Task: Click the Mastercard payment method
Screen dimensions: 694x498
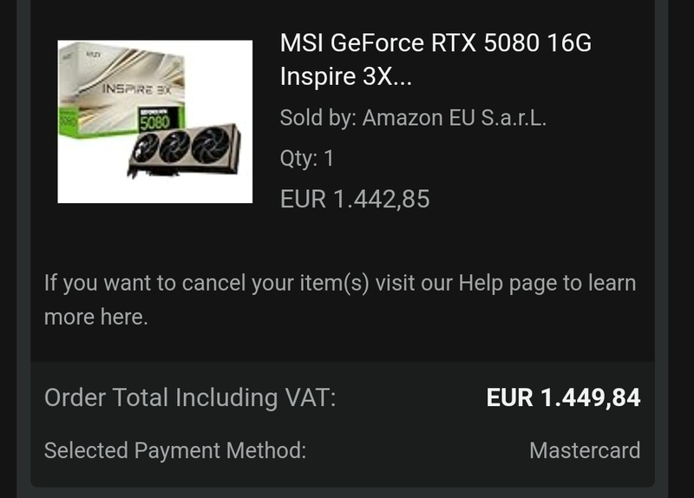Action: pos(585,451)
